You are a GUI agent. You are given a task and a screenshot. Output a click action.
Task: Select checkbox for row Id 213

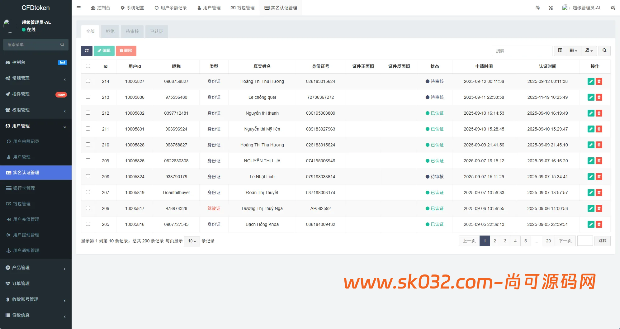point(88,97)
